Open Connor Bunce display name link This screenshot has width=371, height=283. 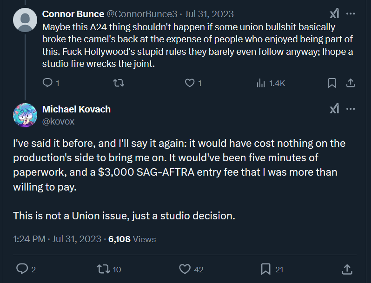click(x=73, y=14)
